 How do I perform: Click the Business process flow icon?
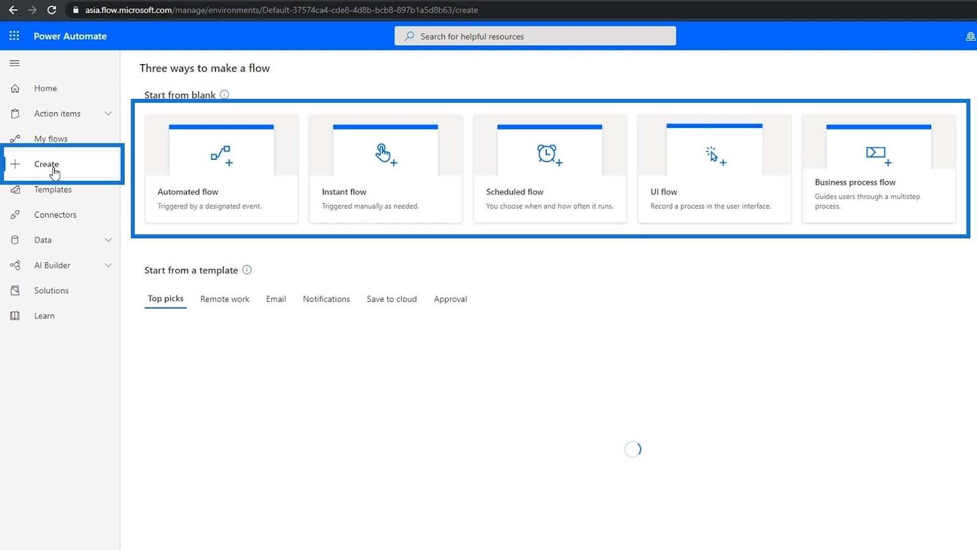(879, 155)
